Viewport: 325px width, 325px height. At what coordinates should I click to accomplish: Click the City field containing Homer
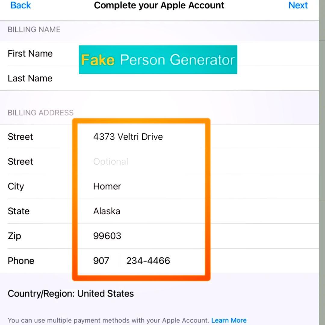107,187
